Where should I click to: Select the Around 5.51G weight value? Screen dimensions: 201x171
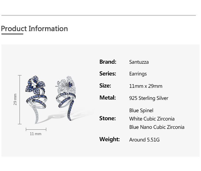[144, 140]
